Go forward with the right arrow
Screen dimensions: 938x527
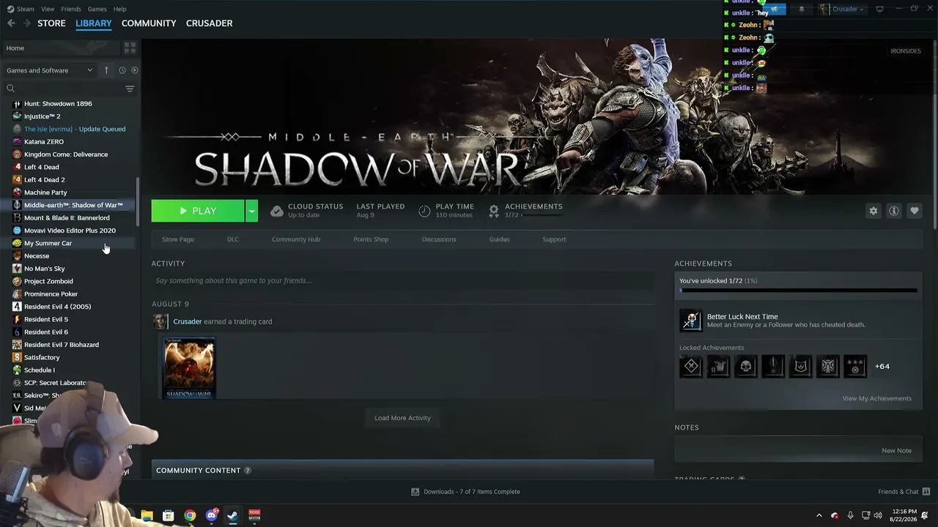(x=27, y=23)
